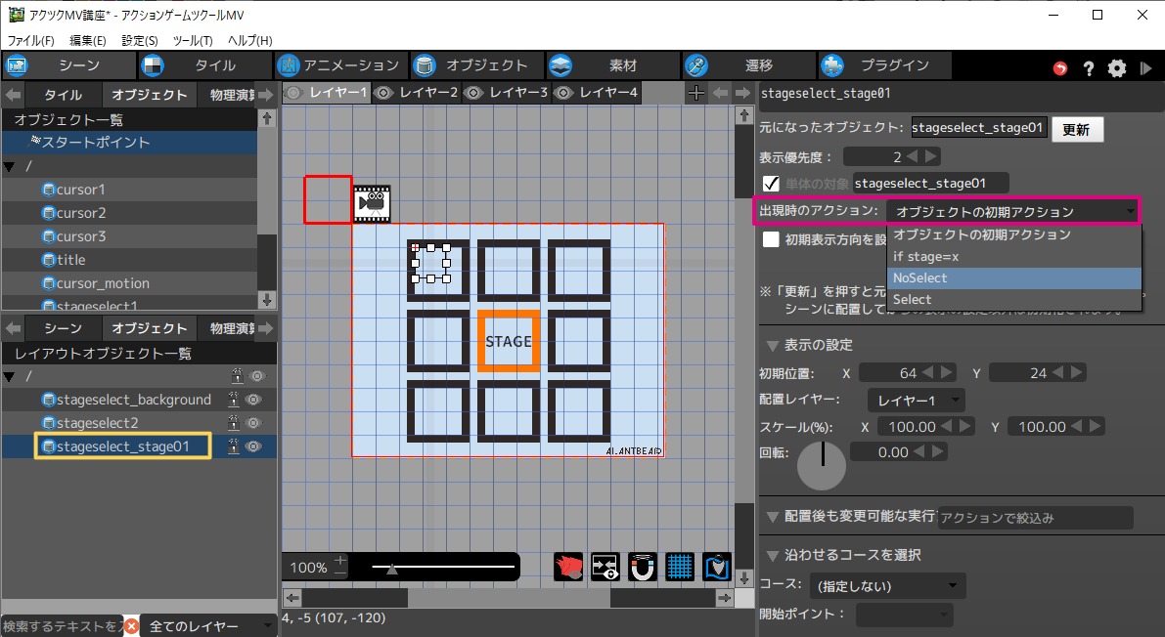The height and width of the screenshot is (637, 1165).
Task: Click the lock icon for stageselect2
Action: click(x=235, y=423)
